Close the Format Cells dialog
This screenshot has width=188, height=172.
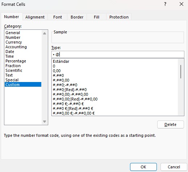[181, 4]
